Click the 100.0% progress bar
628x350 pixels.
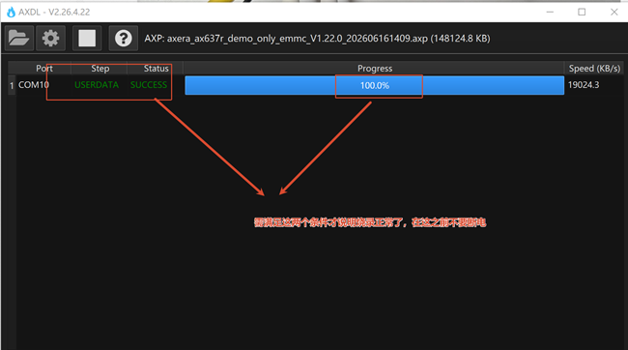tap(375, 85)
